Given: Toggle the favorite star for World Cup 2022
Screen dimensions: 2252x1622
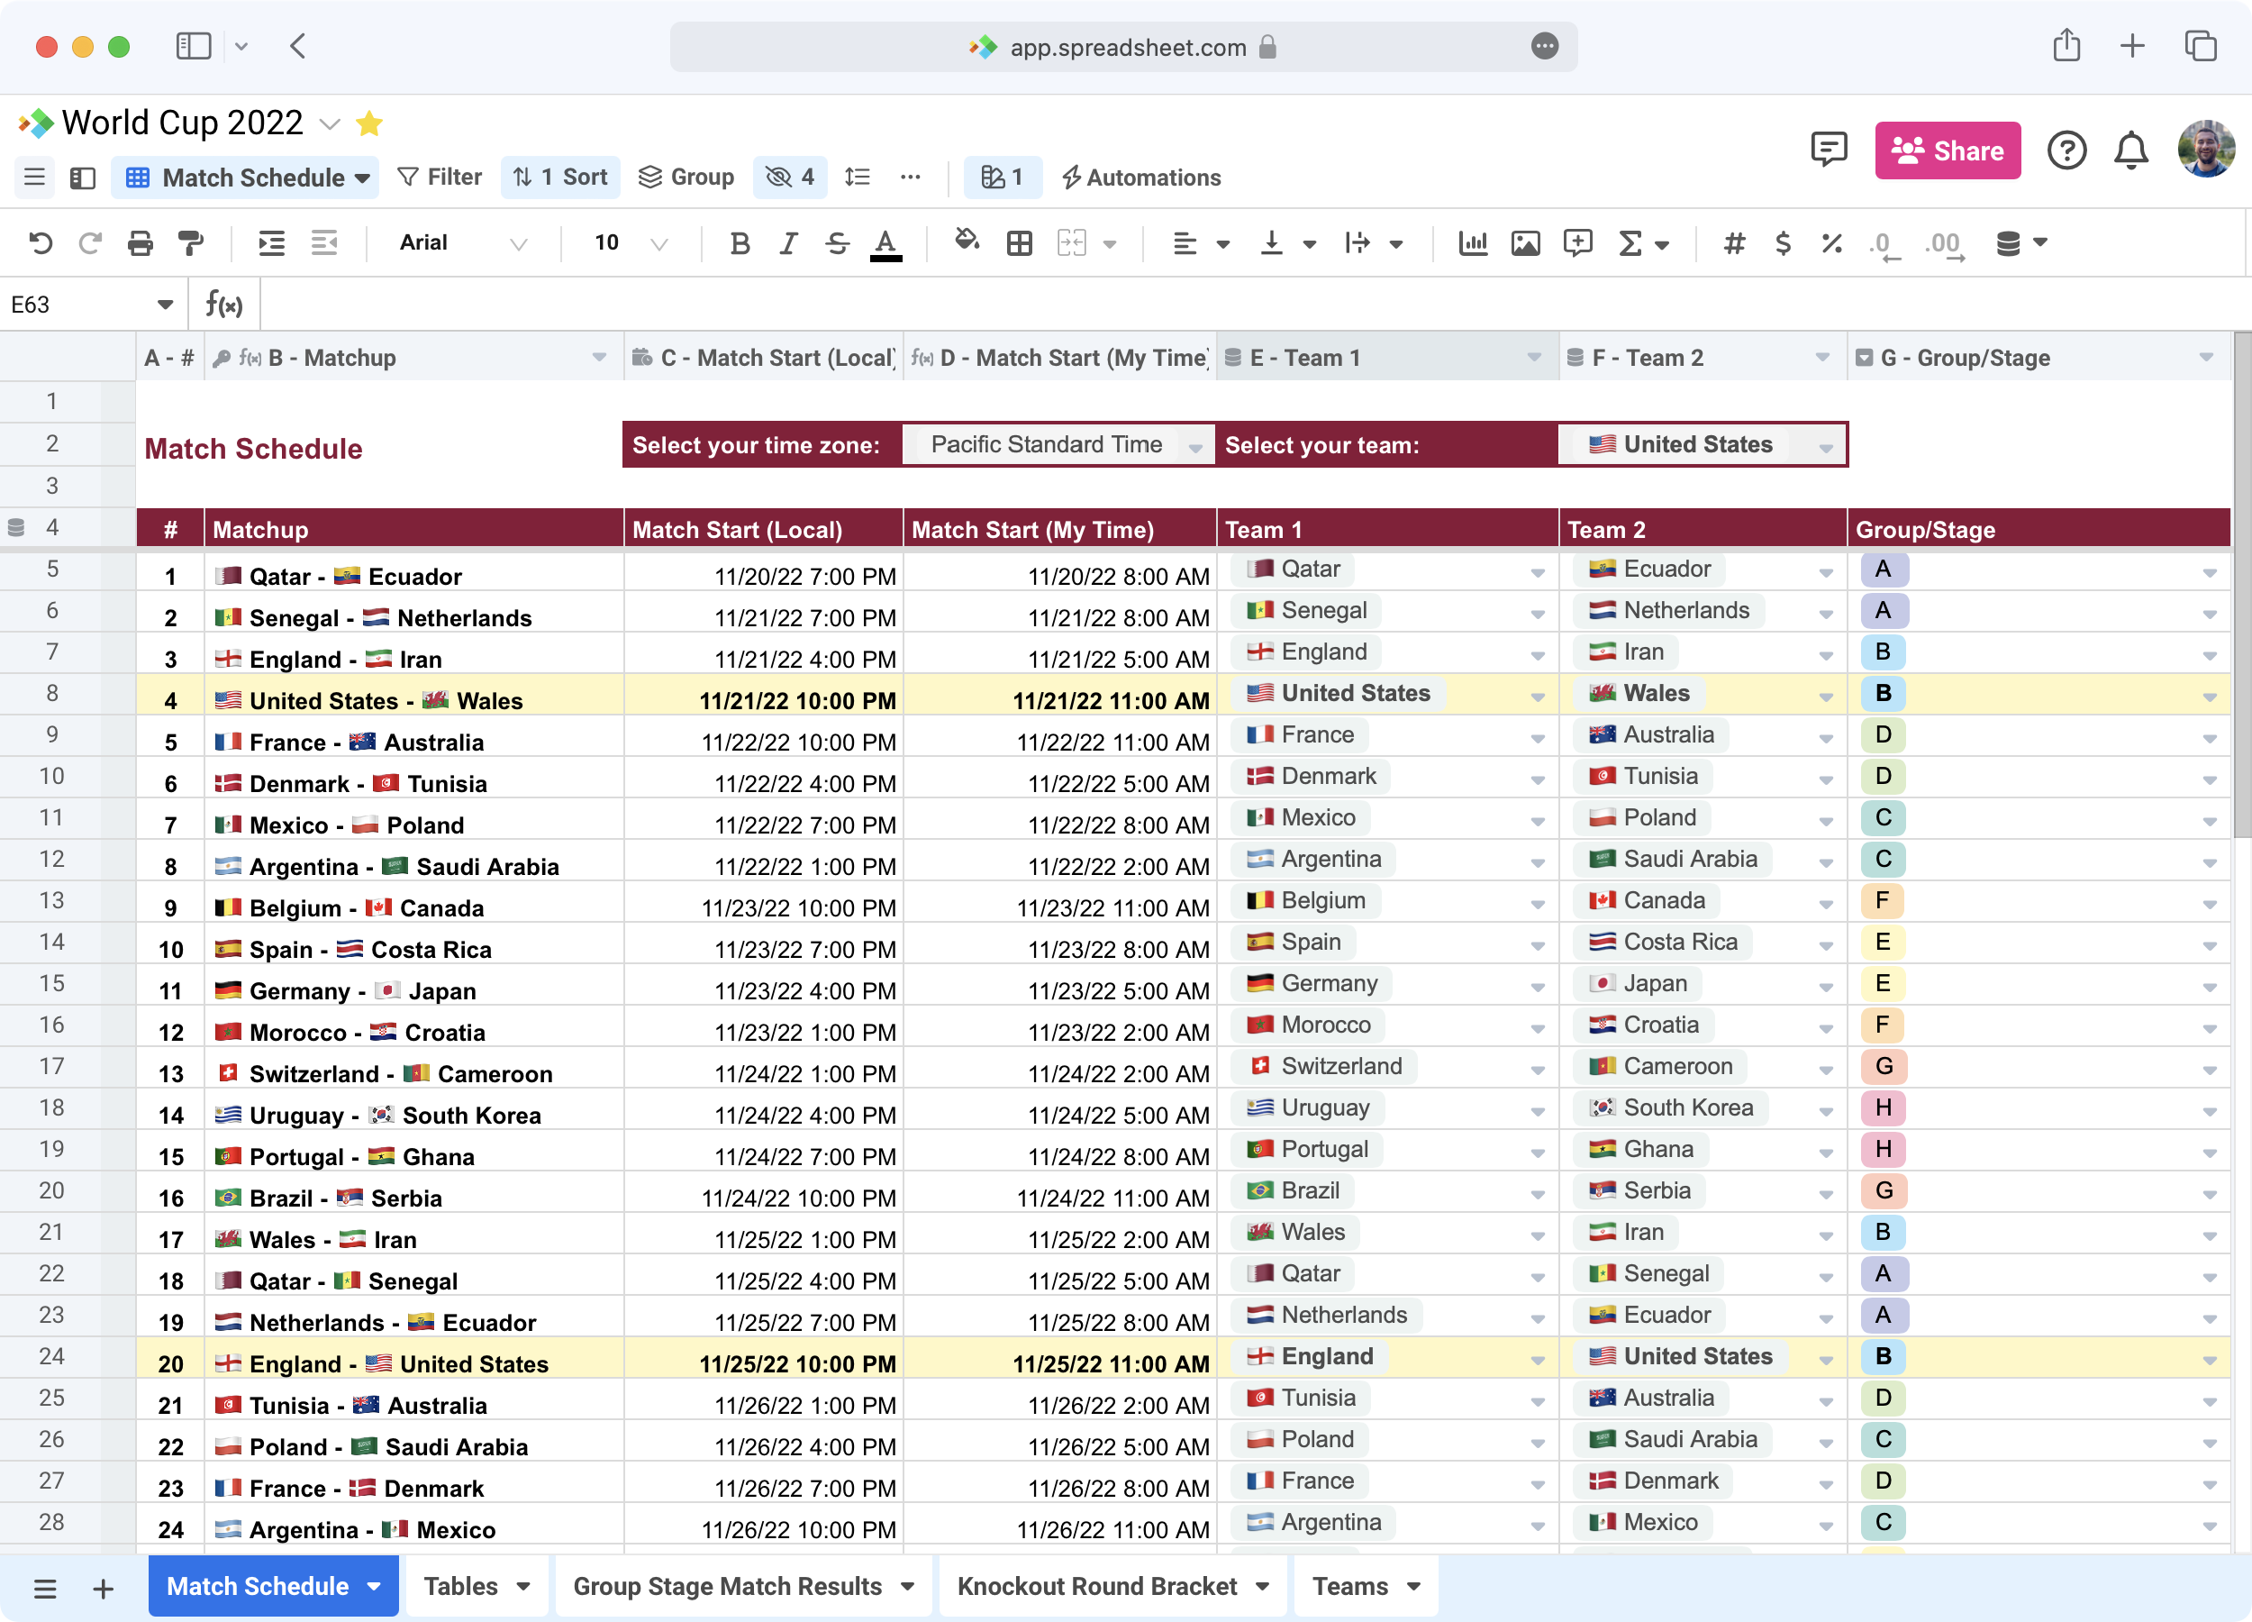Looking at the screenshot, I should (369, 123).
